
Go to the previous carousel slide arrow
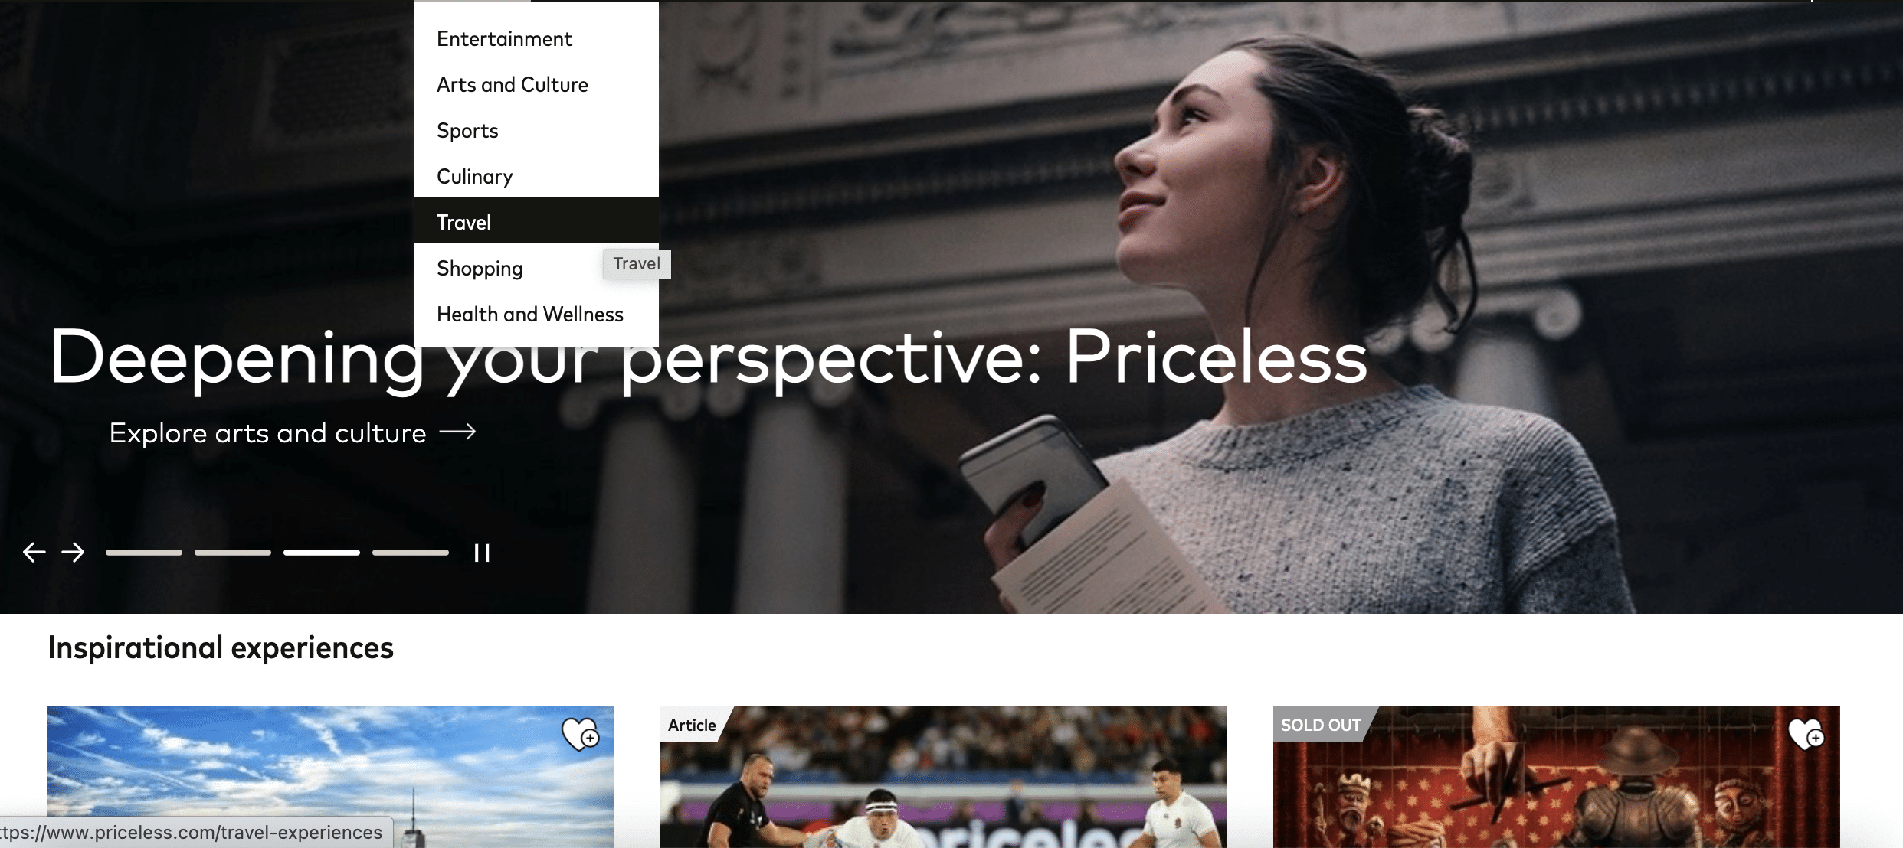(x=34, y=553)
